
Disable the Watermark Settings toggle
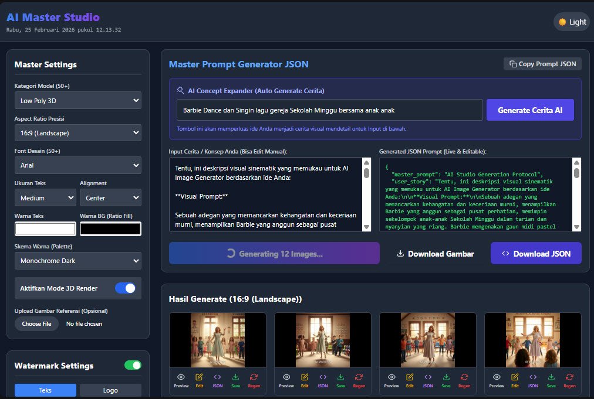tap(133, 365)
